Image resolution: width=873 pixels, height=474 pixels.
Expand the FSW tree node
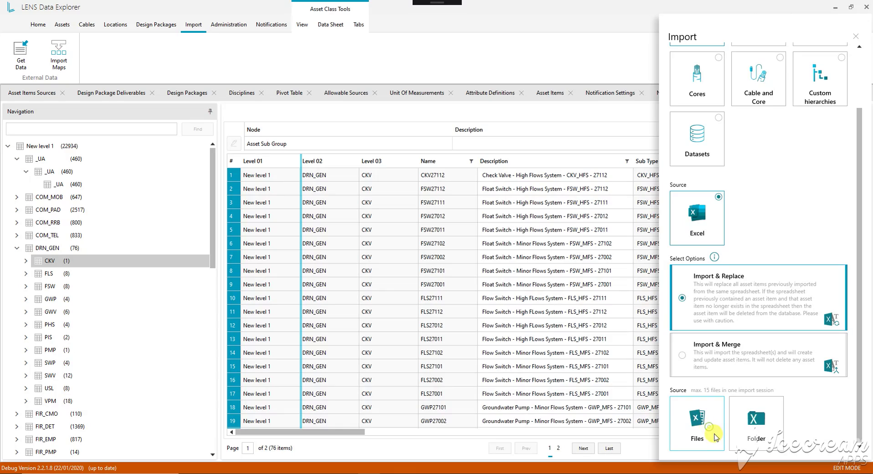coord(26,287)
